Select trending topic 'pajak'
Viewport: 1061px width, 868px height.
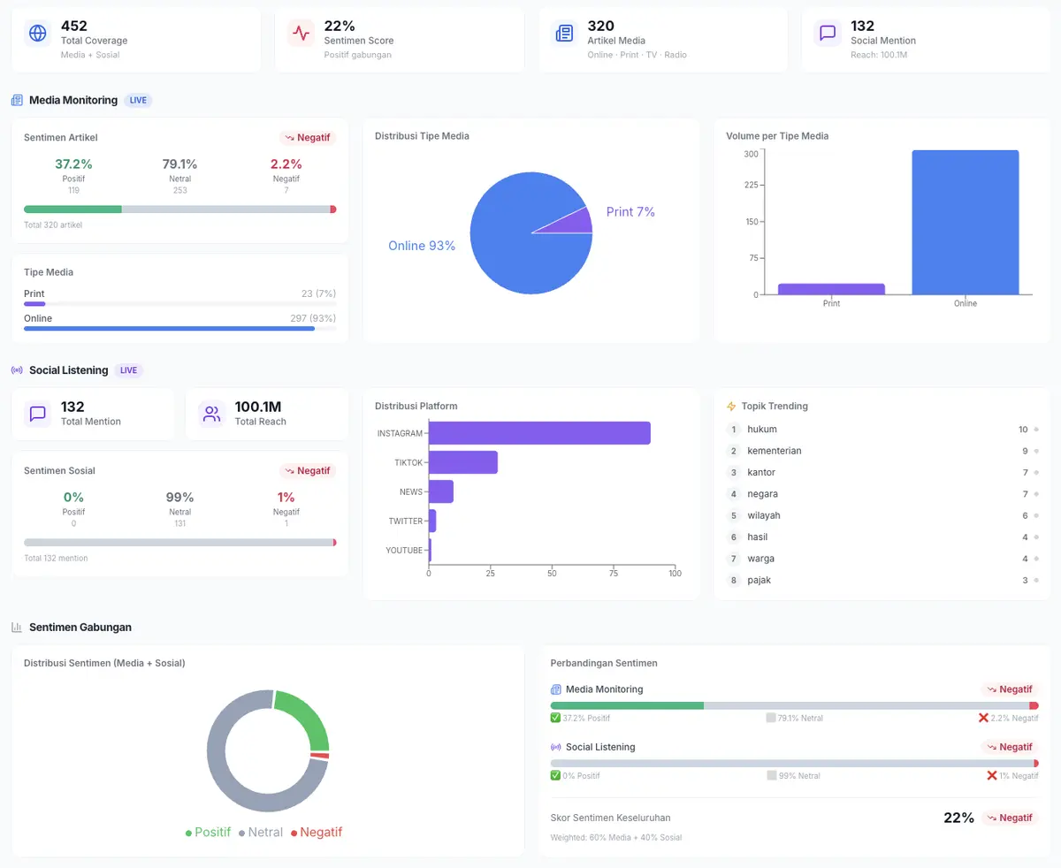883,581
